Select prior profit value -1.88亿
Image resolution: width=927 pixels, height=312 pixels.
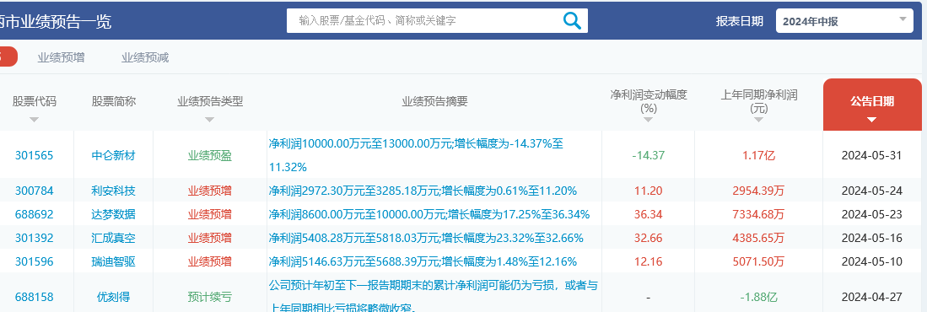[759, 297]
